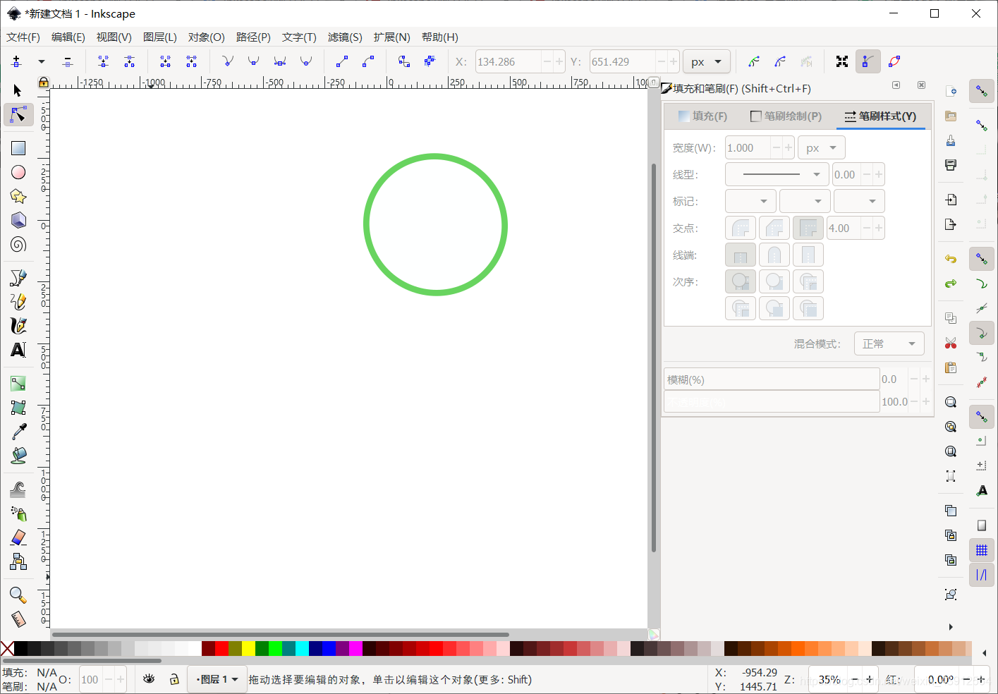Toggle snap to grids button
This screenshot has height=694, width=998.
(982, 550)
